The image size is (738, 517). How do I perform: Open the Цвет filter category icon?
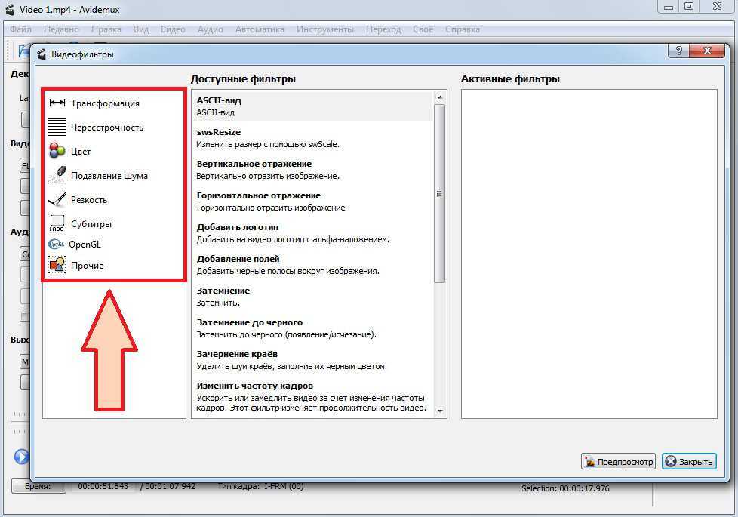point(57,151)
